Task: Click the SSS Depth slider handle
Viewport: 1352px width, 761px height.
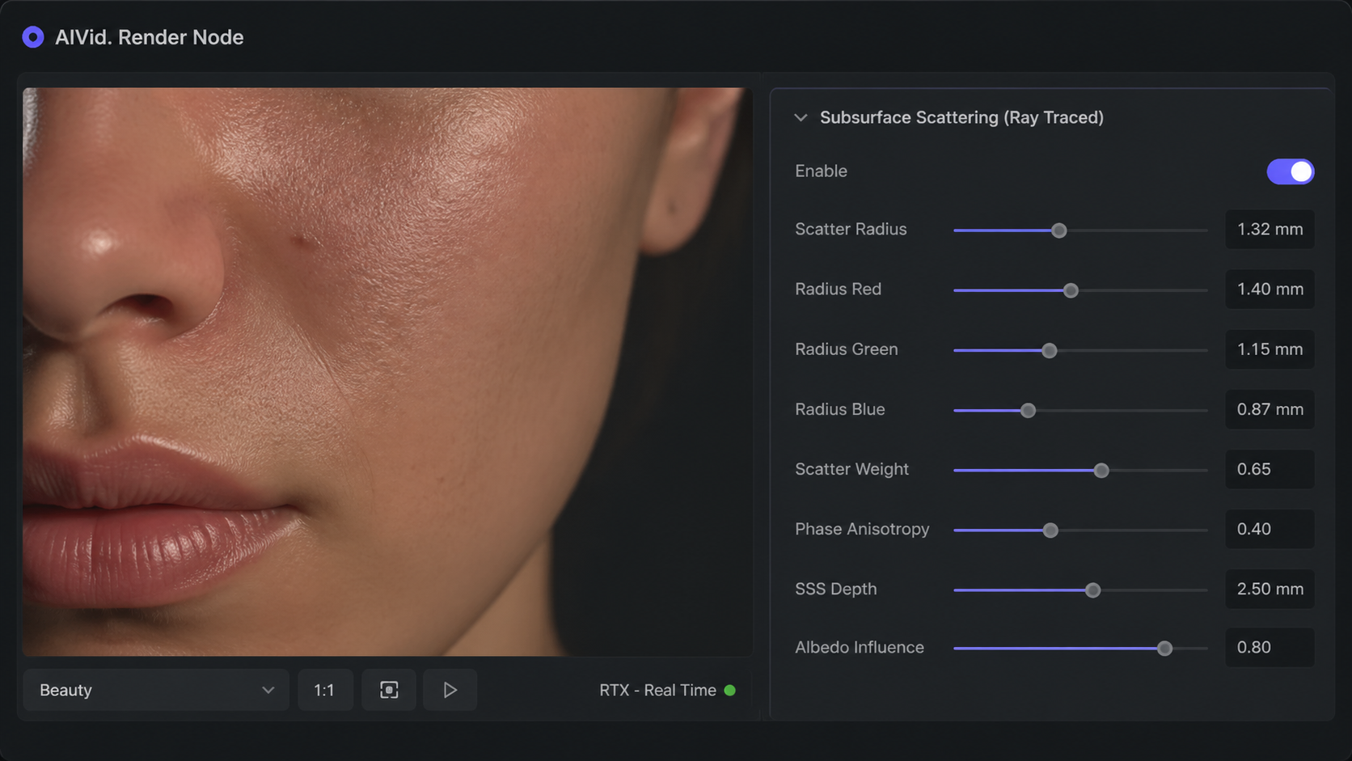Action: pos(1092,590)
